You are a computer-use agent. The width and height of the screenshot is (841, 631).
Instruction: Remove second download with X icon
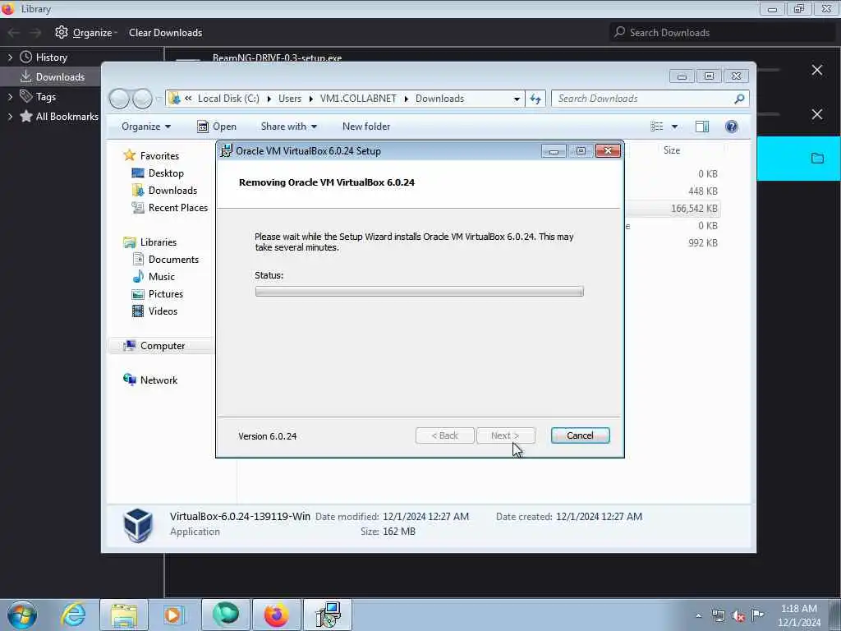pyautogui.click(x=817, y=114)
